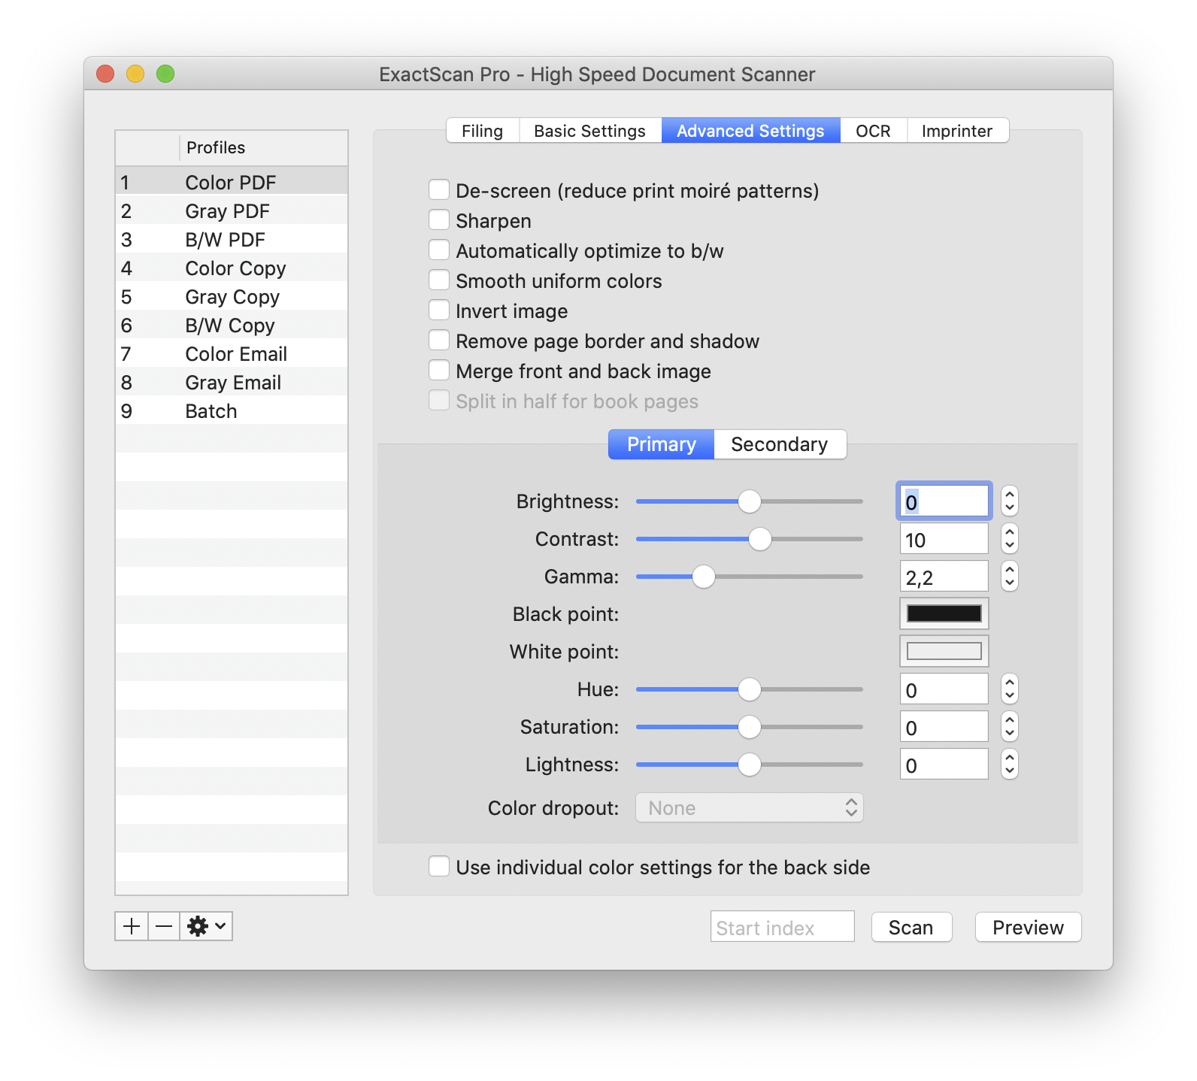Viewport: 1197px width, 1081px height.
Task: Click the Lightness slider knob
Action: tap(750, 765)
